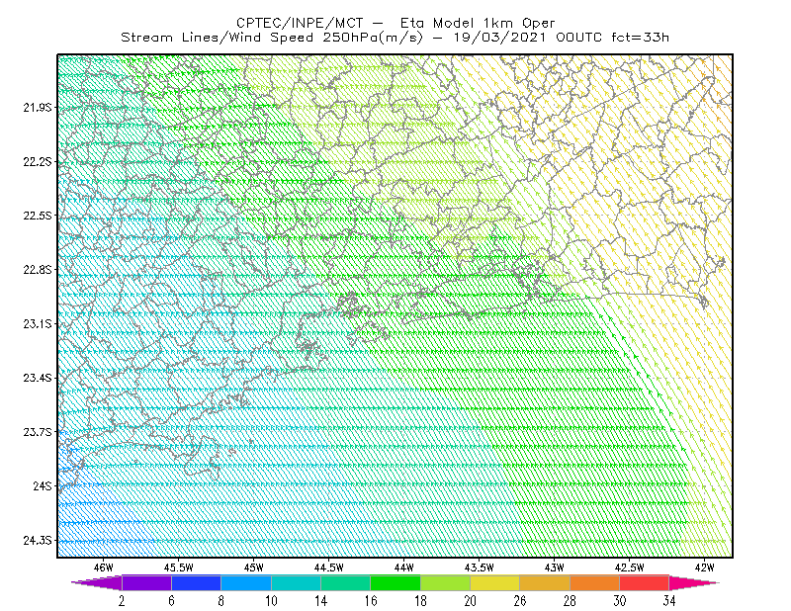The width and height of the screenshot is (791, 611).
Task: Select the cyan 10–14 legend swatch
Action: (x=296, y=582)
